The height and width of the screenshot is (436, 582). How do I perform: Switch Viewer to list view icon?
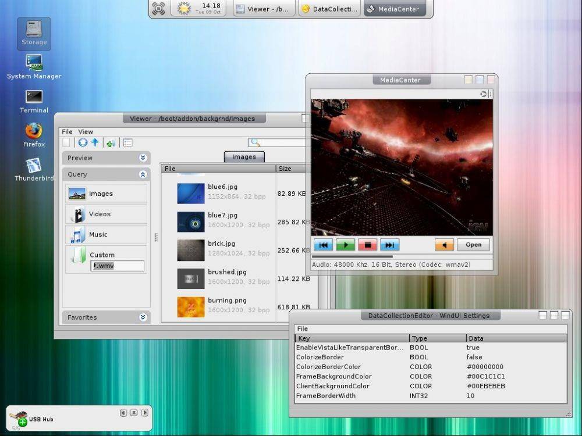click(x=127, y=143)
